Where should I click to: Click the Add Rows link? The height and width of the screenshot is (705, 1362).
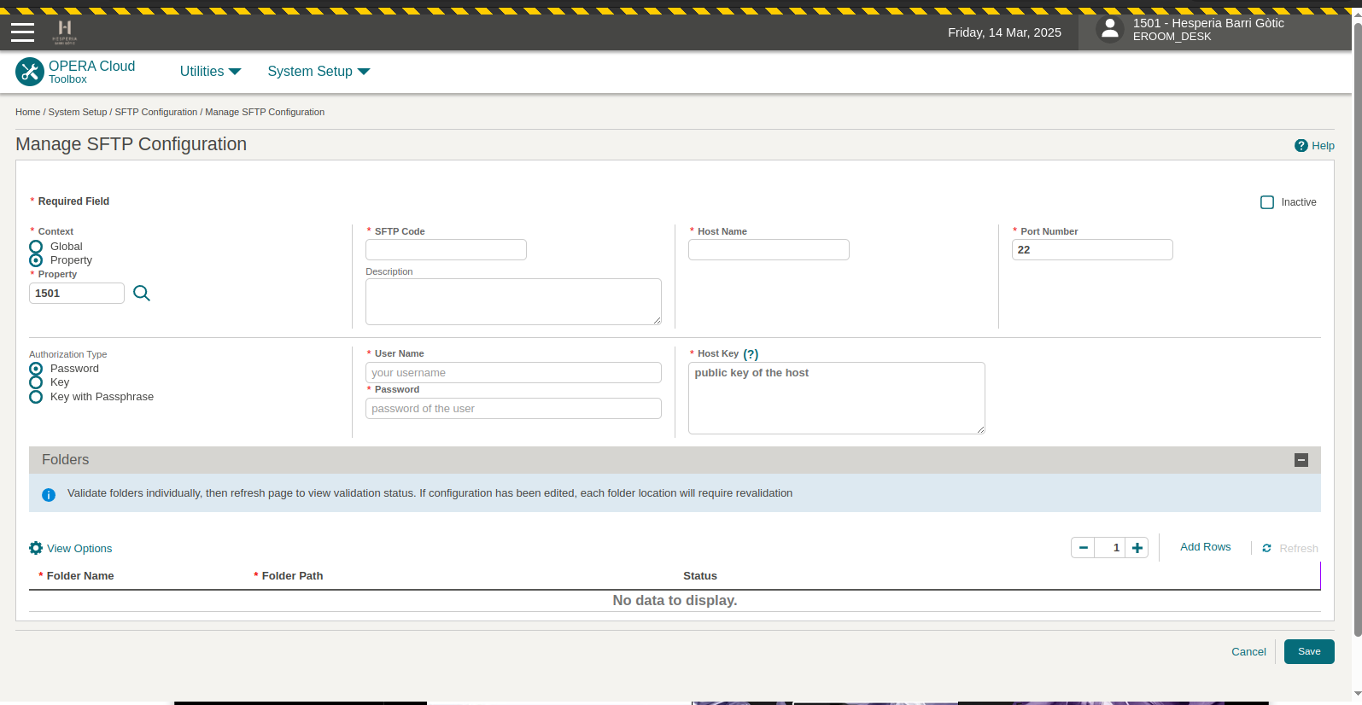pyautogui.click(x=1205, y=547)
